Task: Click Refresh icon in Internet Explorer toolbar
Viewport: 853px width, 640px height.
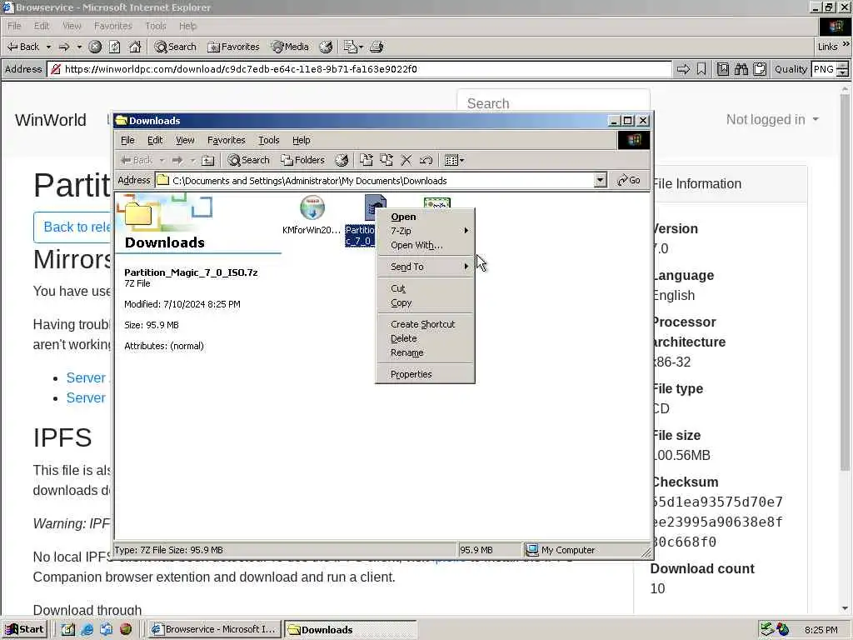Action: tap(115, 47)
